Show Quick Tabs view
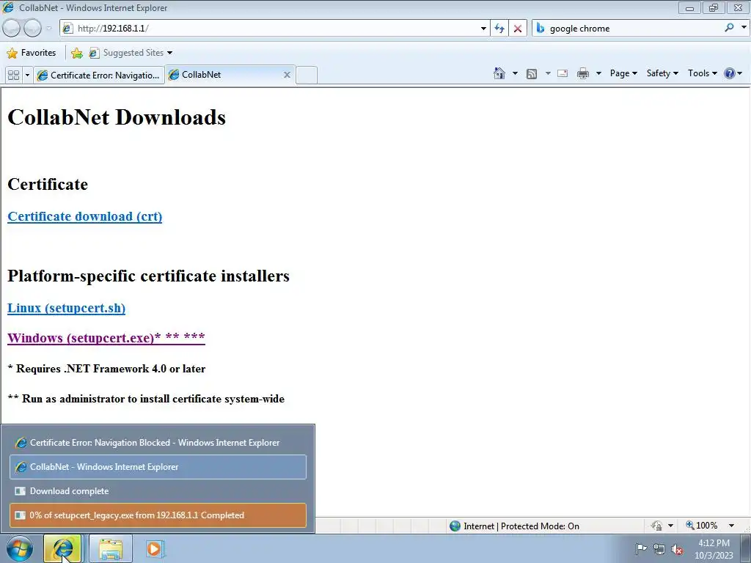Image resolution: width=751 pixels, height=563 pixels. click(x=13, y=76)
